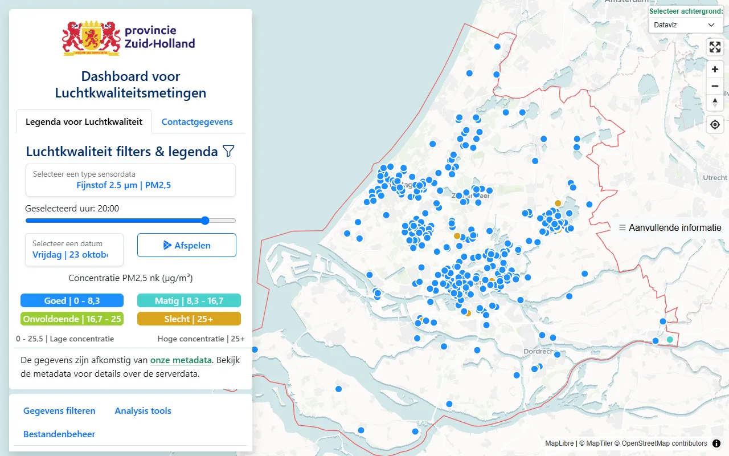This screenshot has height=456, width=729.
Task: Click Hoge concentratie 25+ text
Action: 201,339
